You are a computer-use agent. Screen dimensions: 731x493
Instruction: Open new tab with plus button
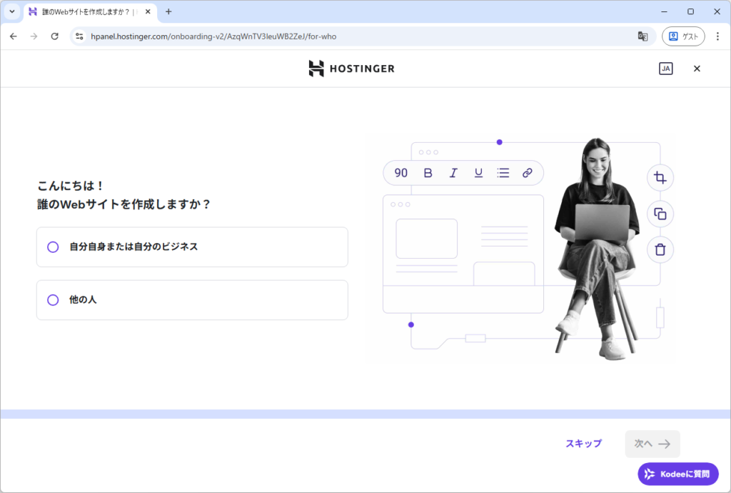pyautogui.click(x=168, y=11)
